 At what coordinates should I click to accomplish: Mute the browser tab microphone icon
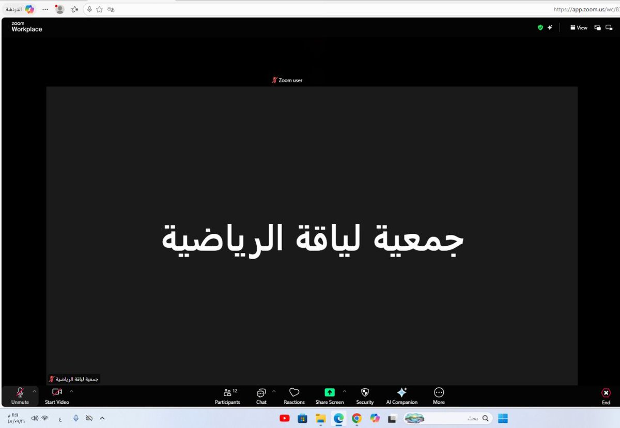[90, 9]
